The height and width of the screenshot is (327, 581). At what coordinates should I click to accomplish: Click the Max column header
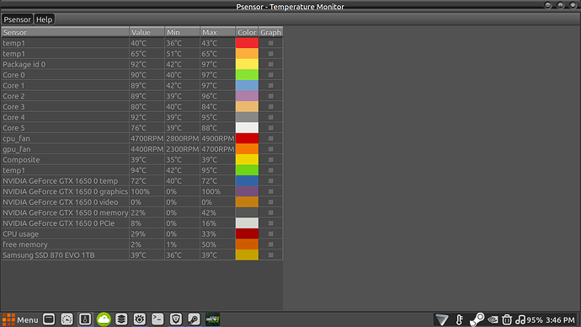coord(217,32)
